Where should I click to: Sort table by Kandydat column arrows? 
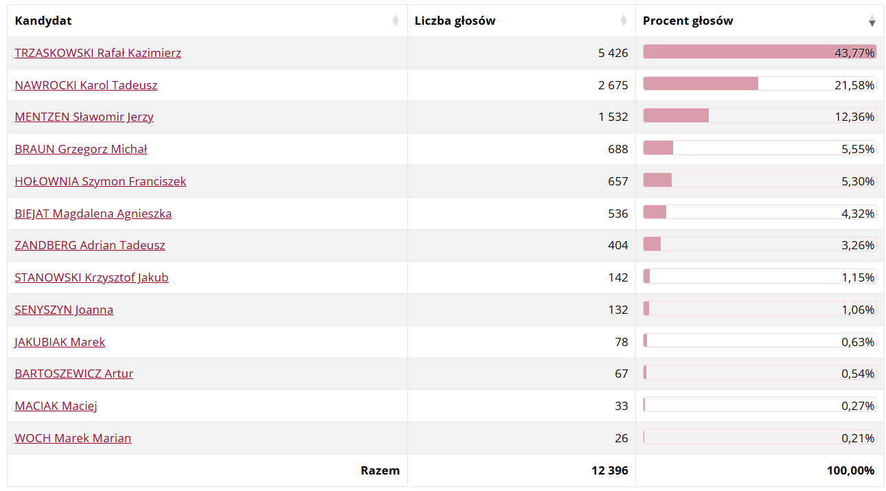pos(395,21)
